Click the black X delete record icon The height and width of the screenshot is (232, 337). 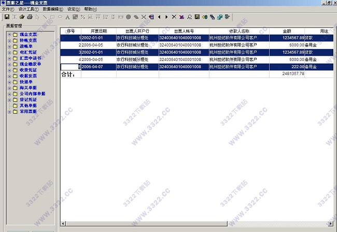click(x=174, y=17)
